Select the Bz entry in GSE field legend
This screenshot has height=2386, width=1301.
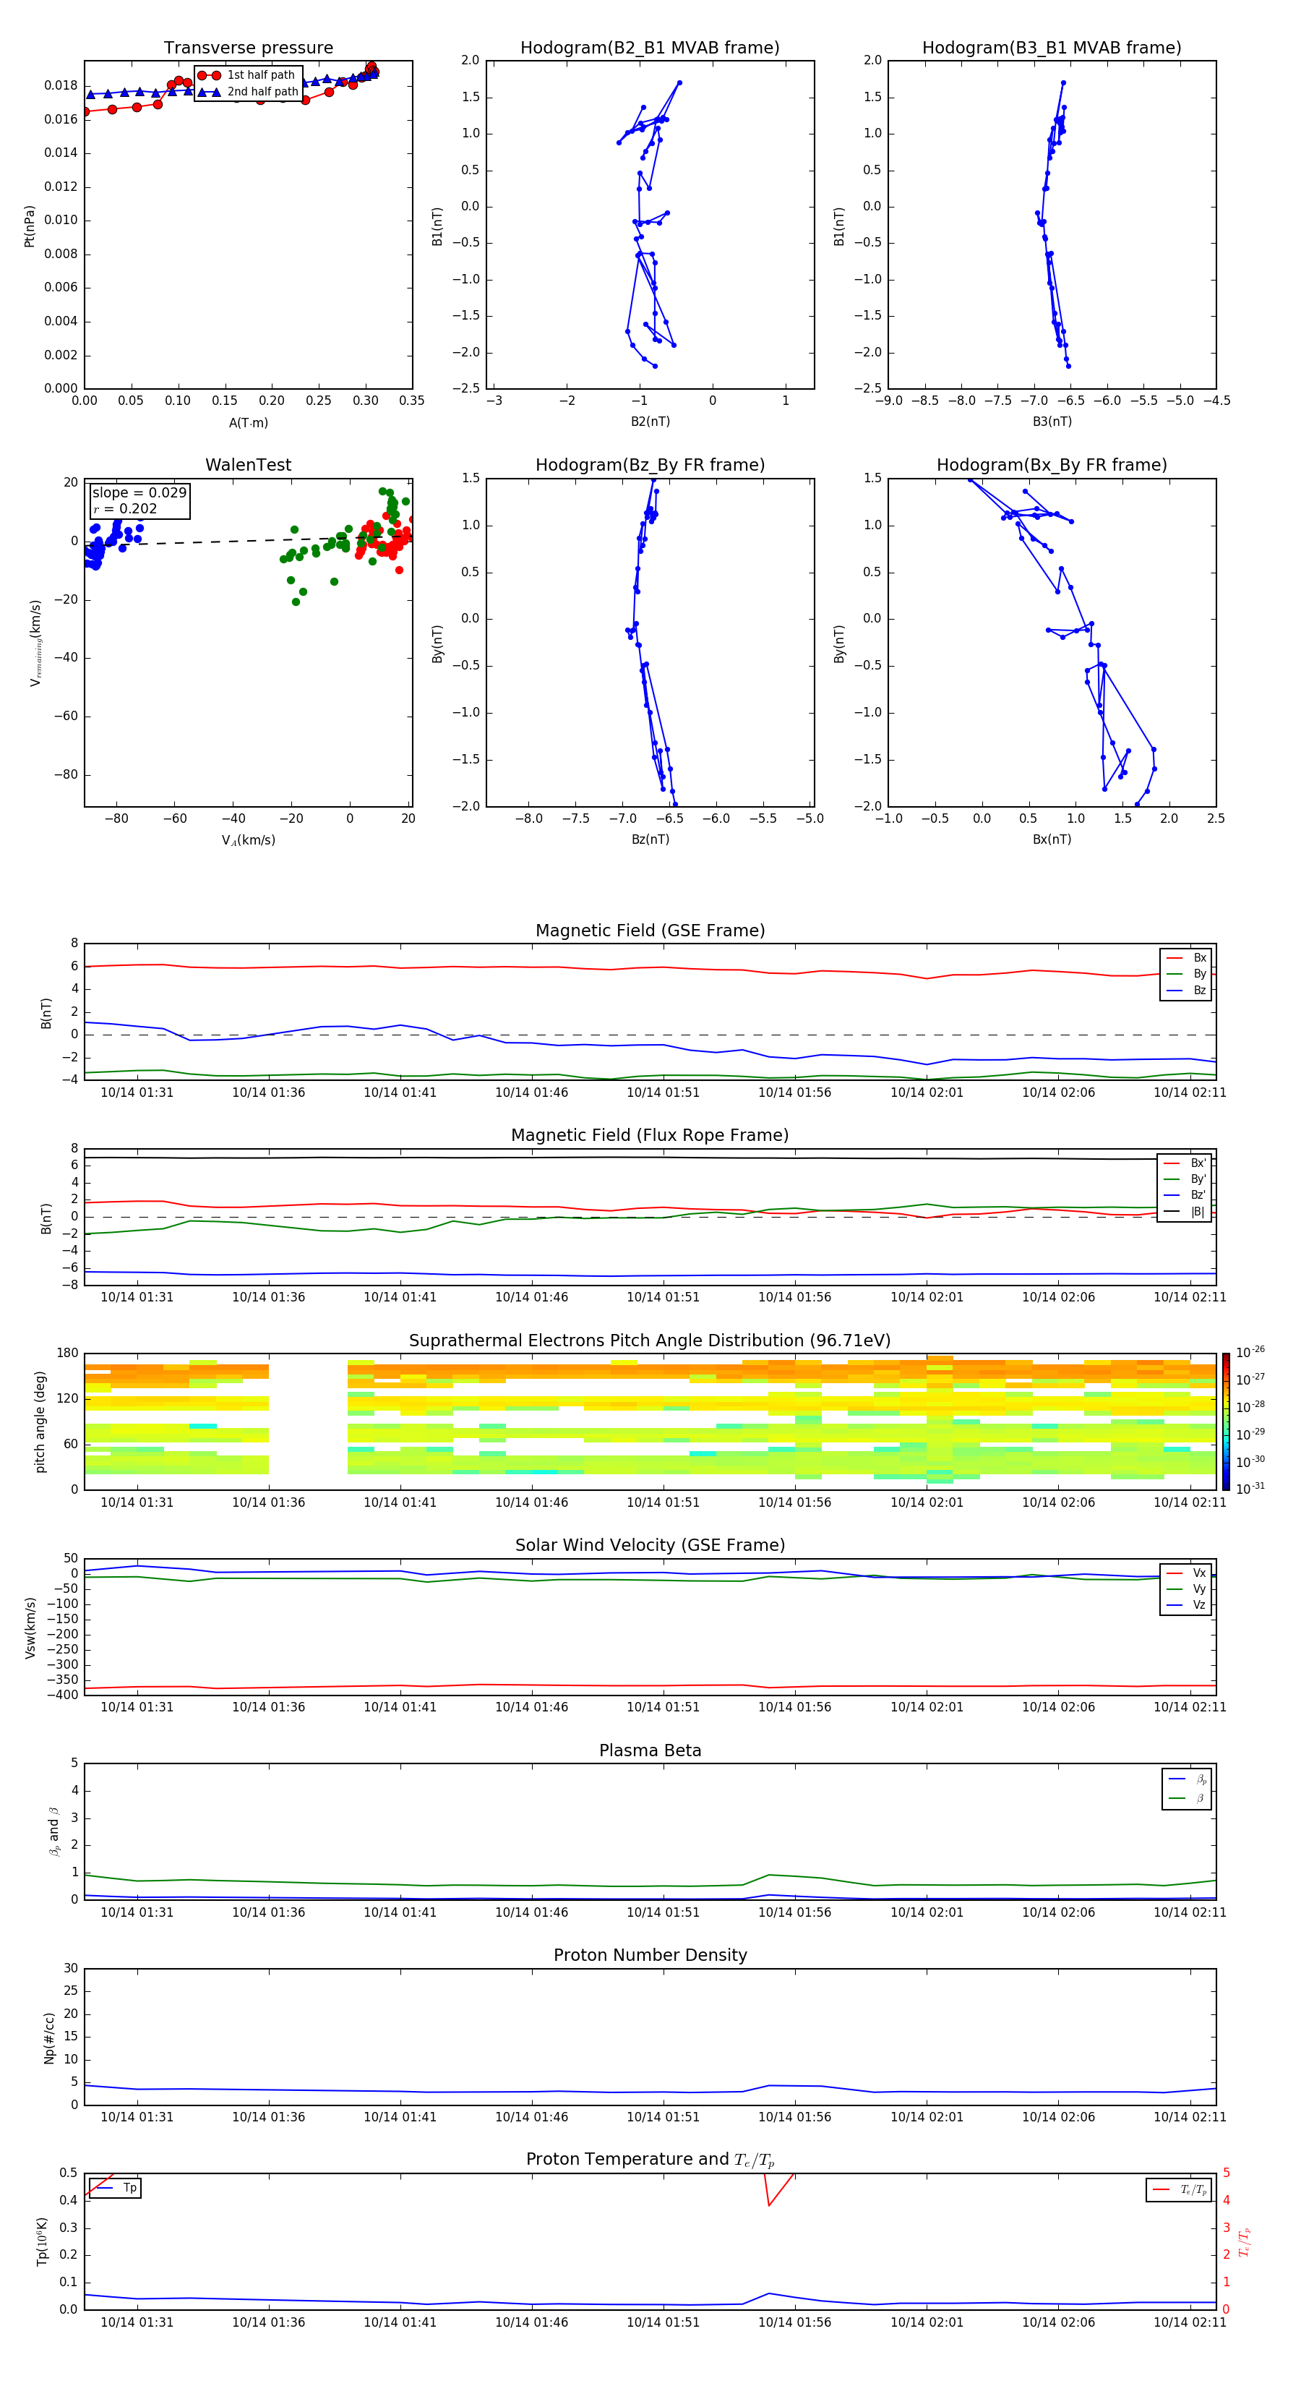point(1186,990)
